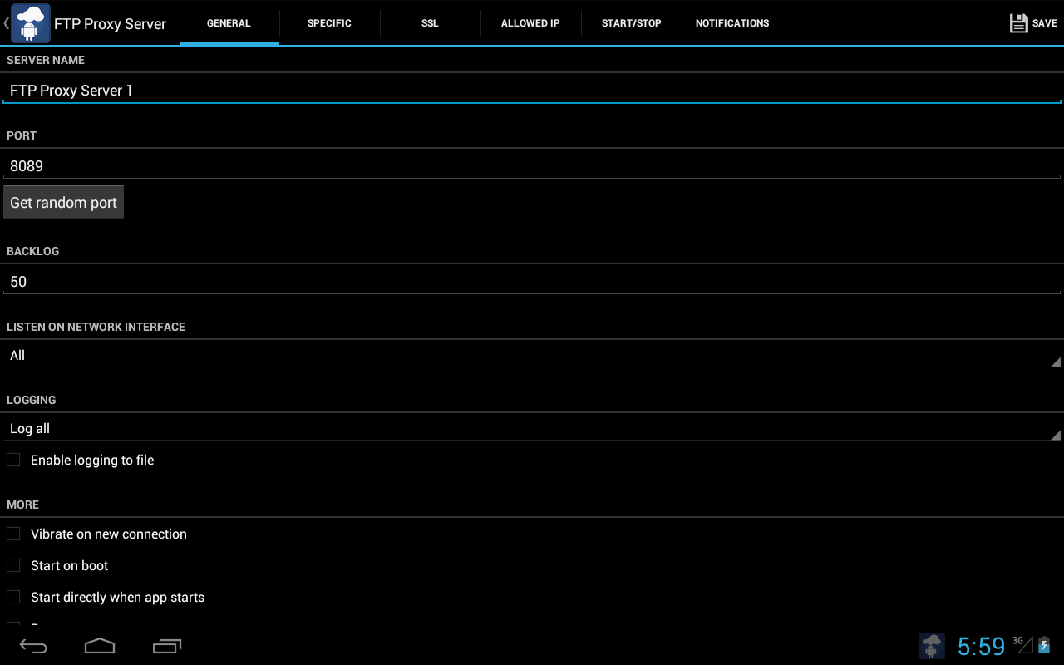Open the Allowed IP tab
Viewport: 1064px width, 665px height.
(x=530, y=23)
